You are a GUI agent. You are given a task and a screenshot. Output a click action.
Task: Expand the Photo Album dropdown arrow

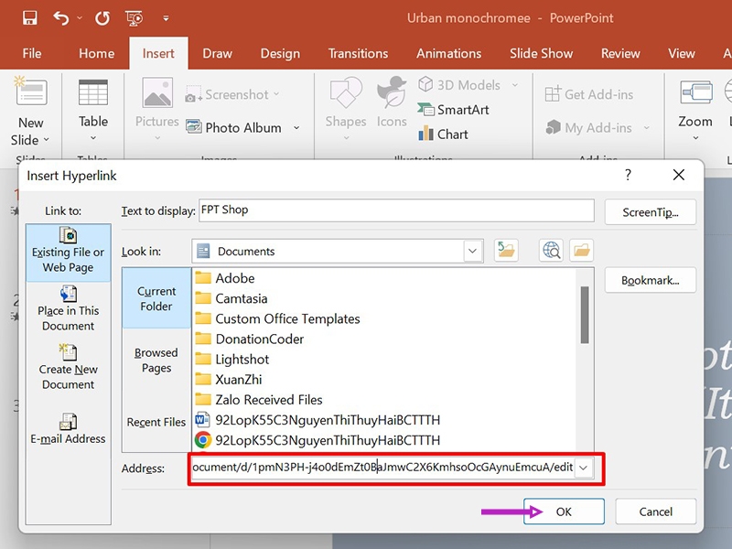[296, 127]
